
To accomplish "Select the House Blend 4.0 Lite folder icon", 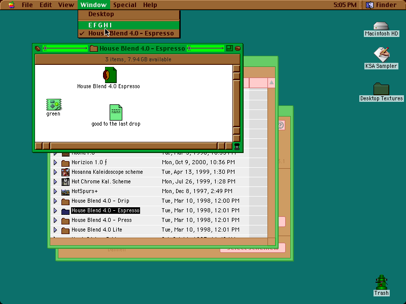I will point(65,230).
